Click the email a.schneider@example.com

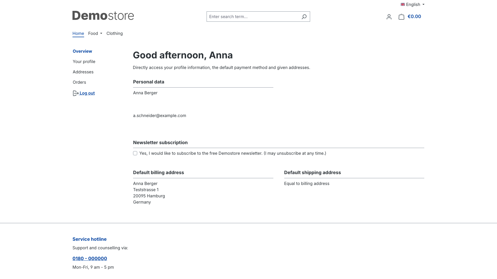click(159, 115)
